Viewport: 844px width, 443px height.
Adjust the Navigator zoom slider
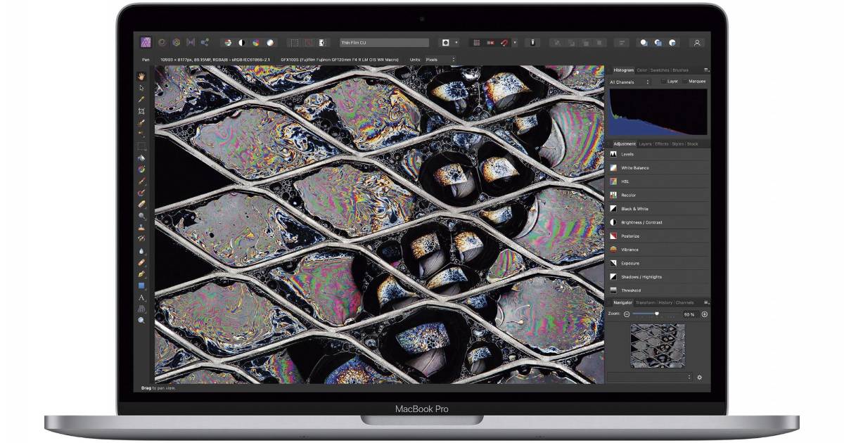click(657, 314)
